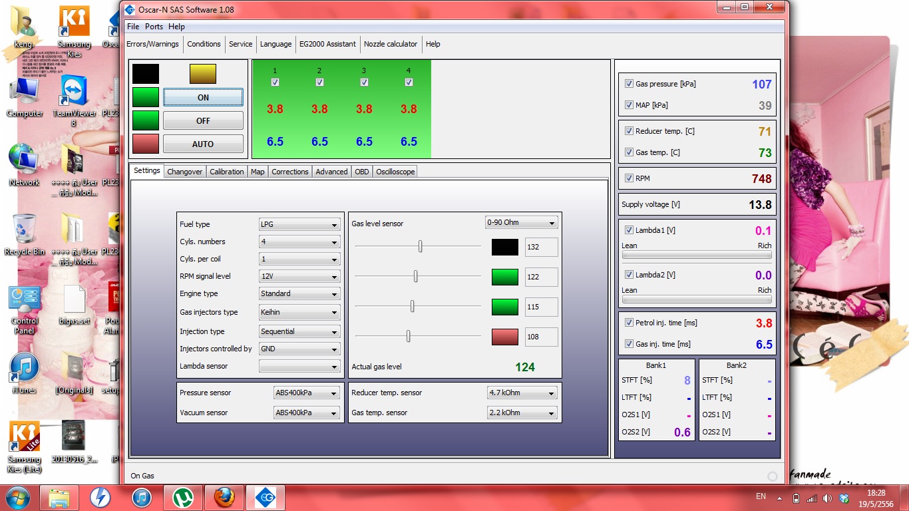Open Windows Explorer from taskbar
This screenshot has width=909, height=511.
pos(59,498)
